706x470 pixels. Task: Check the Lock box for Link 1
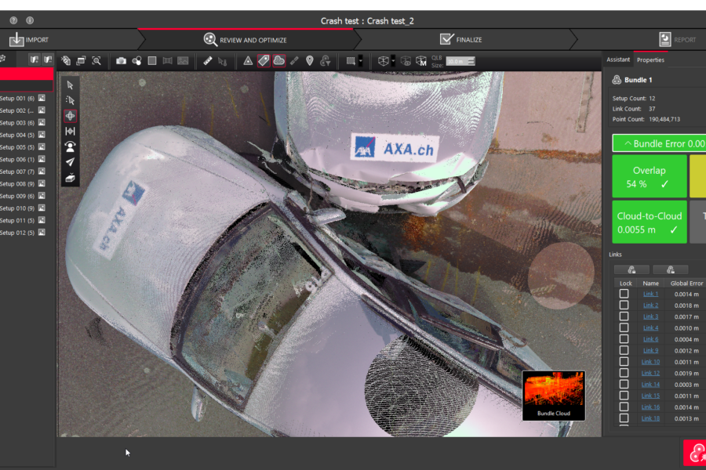pyautogui.click(x=624, y=294)
